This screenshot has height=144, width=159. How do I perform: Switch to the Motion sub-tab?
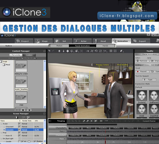coord(59,46)
